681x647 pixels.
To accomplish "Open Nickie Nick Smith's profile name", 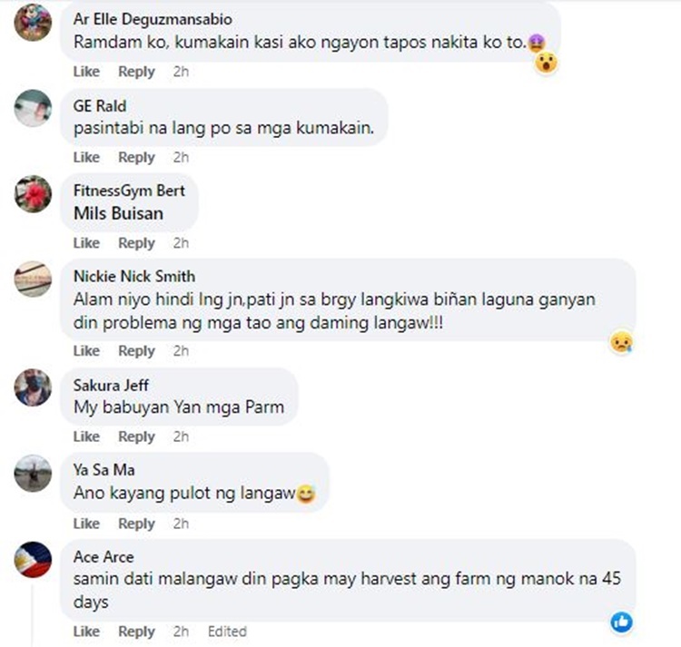I will click(134, 276).
